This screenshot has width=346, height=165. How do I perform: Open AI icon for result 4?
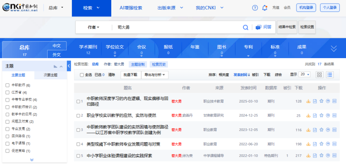(335, 144)
